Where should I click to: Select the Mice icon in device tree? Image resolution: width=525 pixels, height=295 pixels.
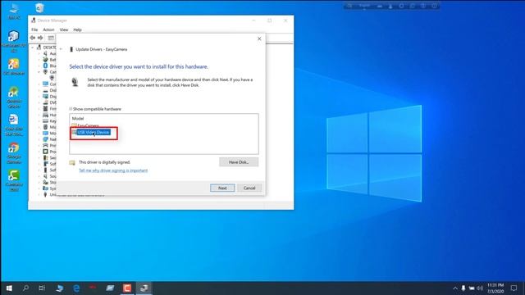(x=46, y=127)
